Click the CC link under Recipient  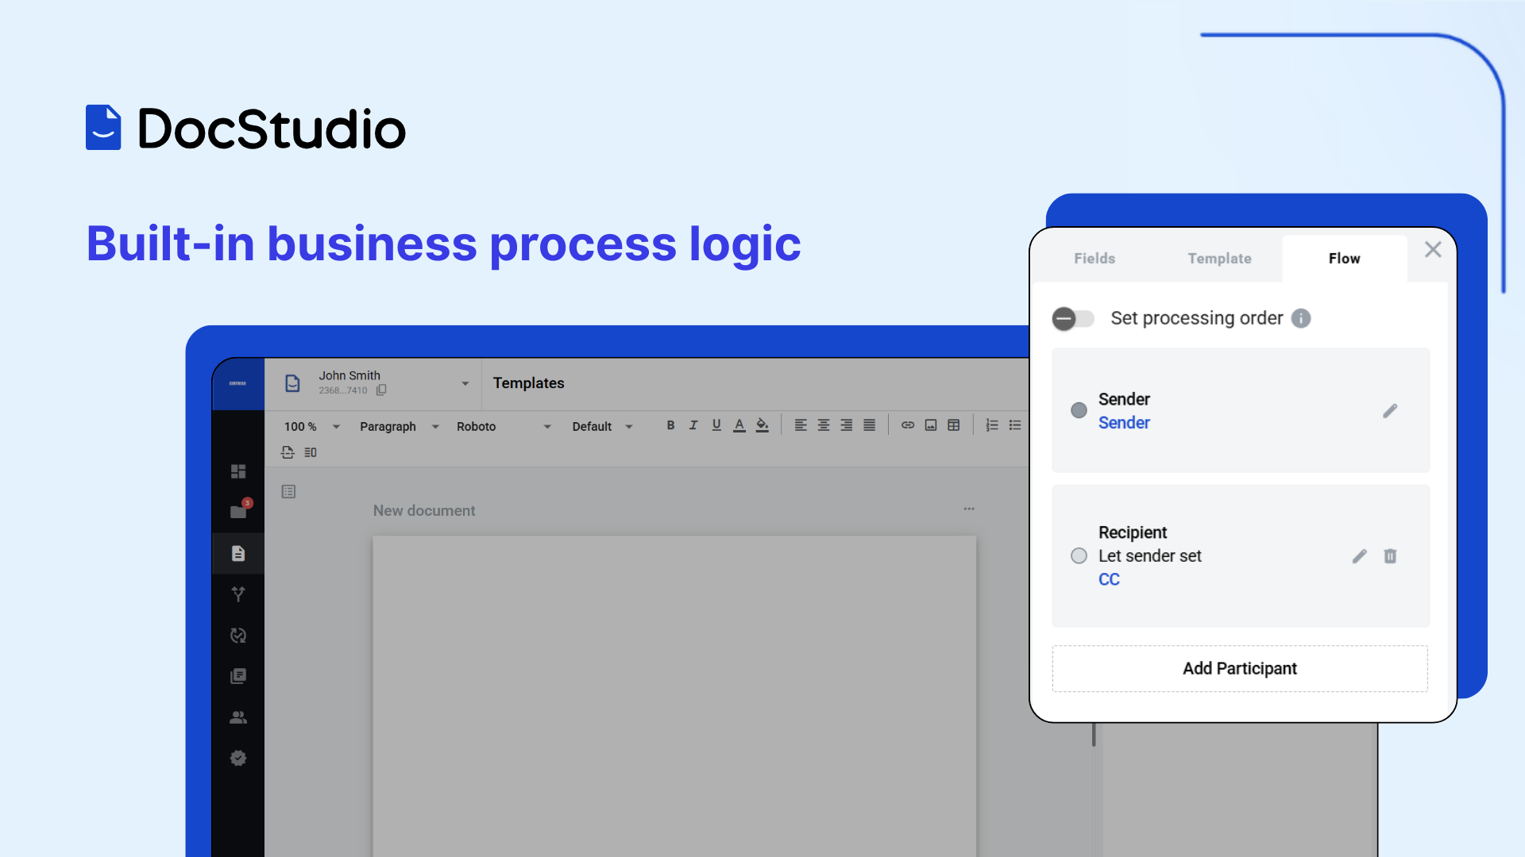pos(1109,579)
